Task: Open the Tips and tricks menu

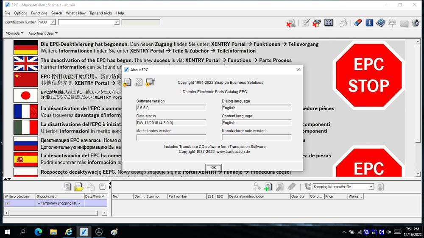Action: click(x=101, y=13)
